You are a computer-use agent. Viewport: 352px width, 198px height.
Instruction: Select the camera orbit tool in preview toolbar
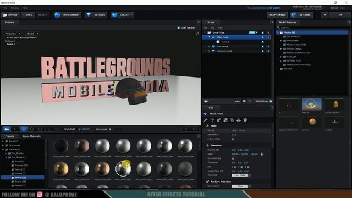pyautogui.click(x=7, y=129)
